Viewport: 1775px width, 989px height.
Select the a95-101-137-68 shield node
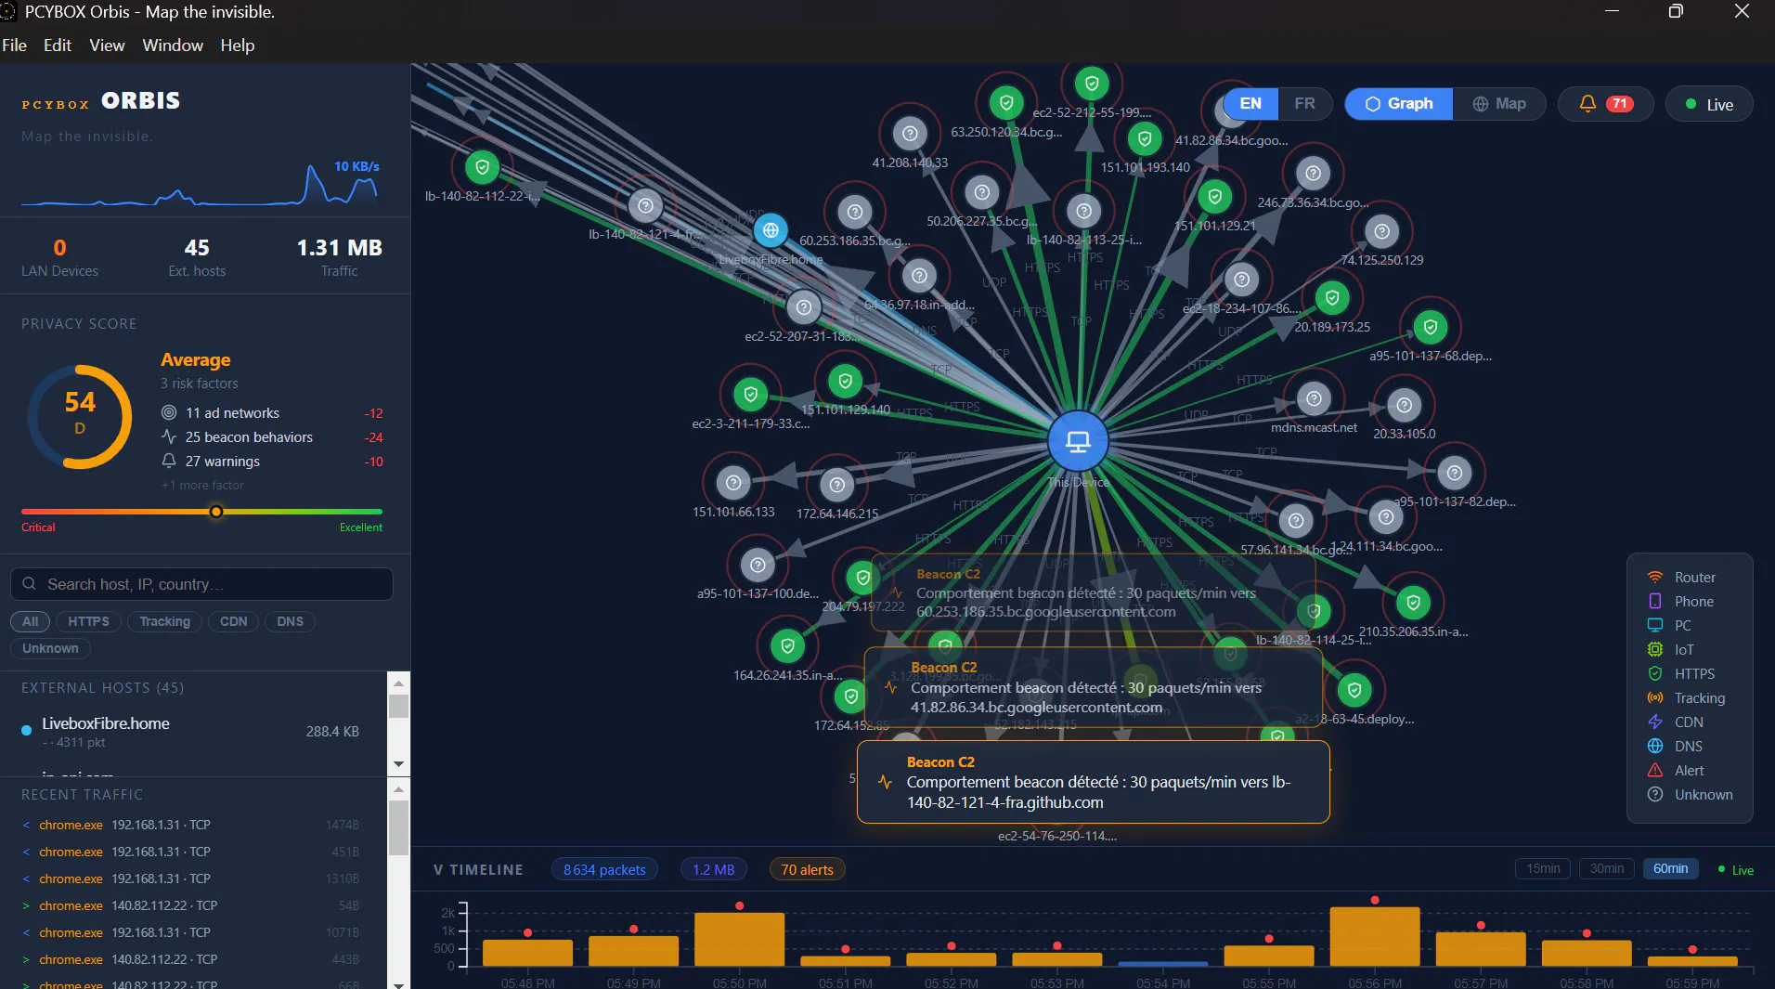(x=1431, y=327)
